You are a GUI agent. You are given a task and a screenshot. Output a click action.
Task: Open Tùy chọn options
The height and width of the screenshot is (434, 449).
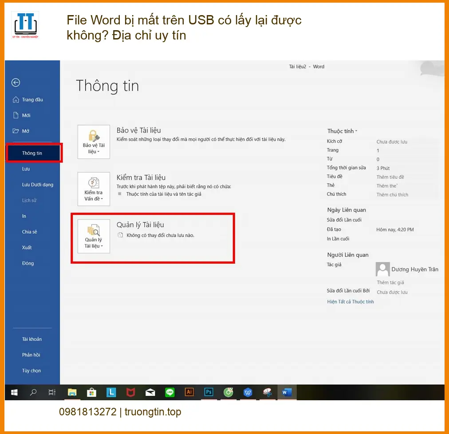31,371
